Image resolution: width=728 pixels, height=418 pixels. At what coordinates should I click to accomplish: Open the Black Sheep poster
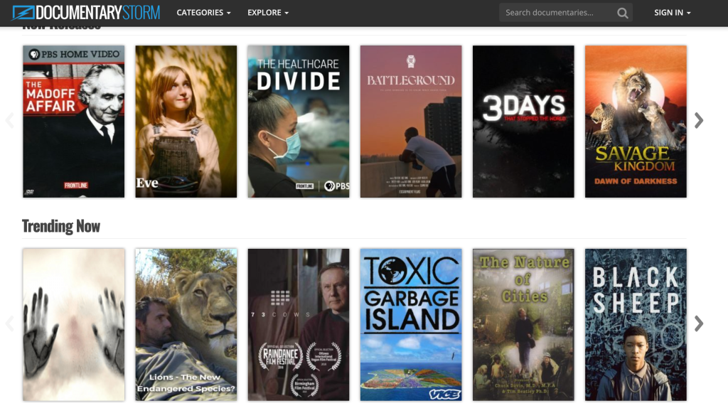636,325
